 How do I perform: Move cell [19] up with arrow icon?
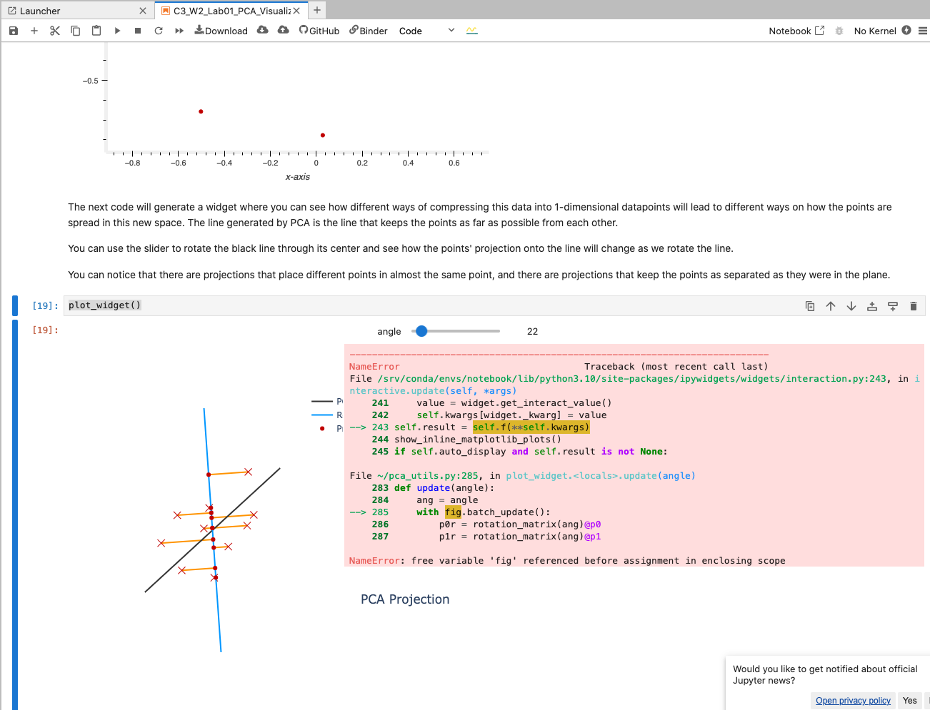[831, 306]
